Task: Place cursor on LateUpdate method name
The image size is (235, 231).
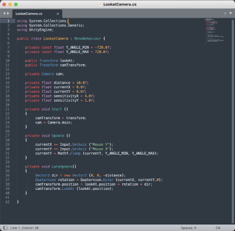Action: click(x=62, y=166)
